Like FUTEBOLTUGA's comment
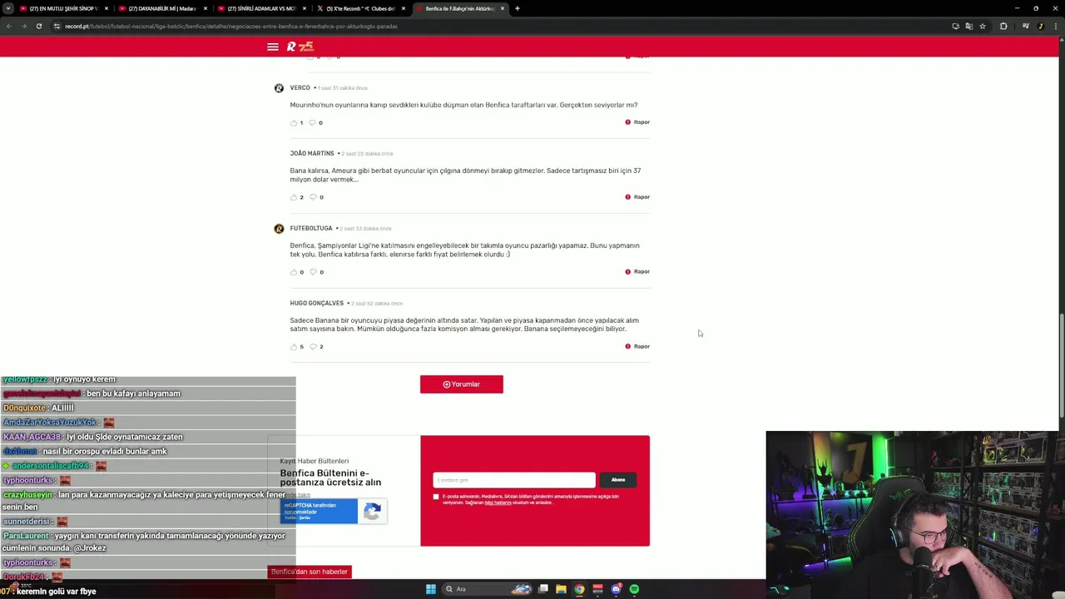Image resolution: width=1065 pixels, height=599 pixels. [x=294, y=272]
